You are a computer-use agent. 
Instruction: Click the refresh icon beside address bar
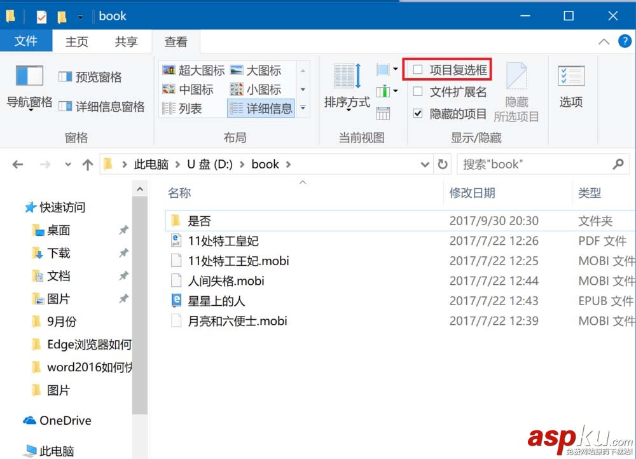tap(443, 165)
